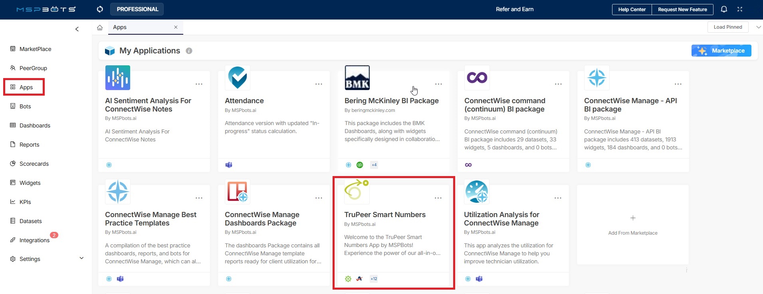Click the notification bell icon
The width and height of the screenshot is (763, 294).
(724, 9)
